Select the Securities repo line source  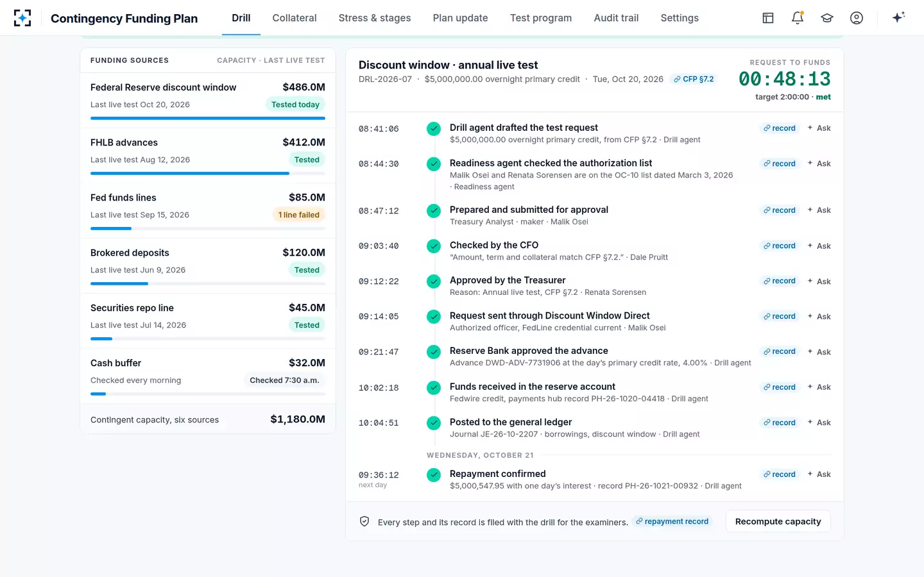208,321
